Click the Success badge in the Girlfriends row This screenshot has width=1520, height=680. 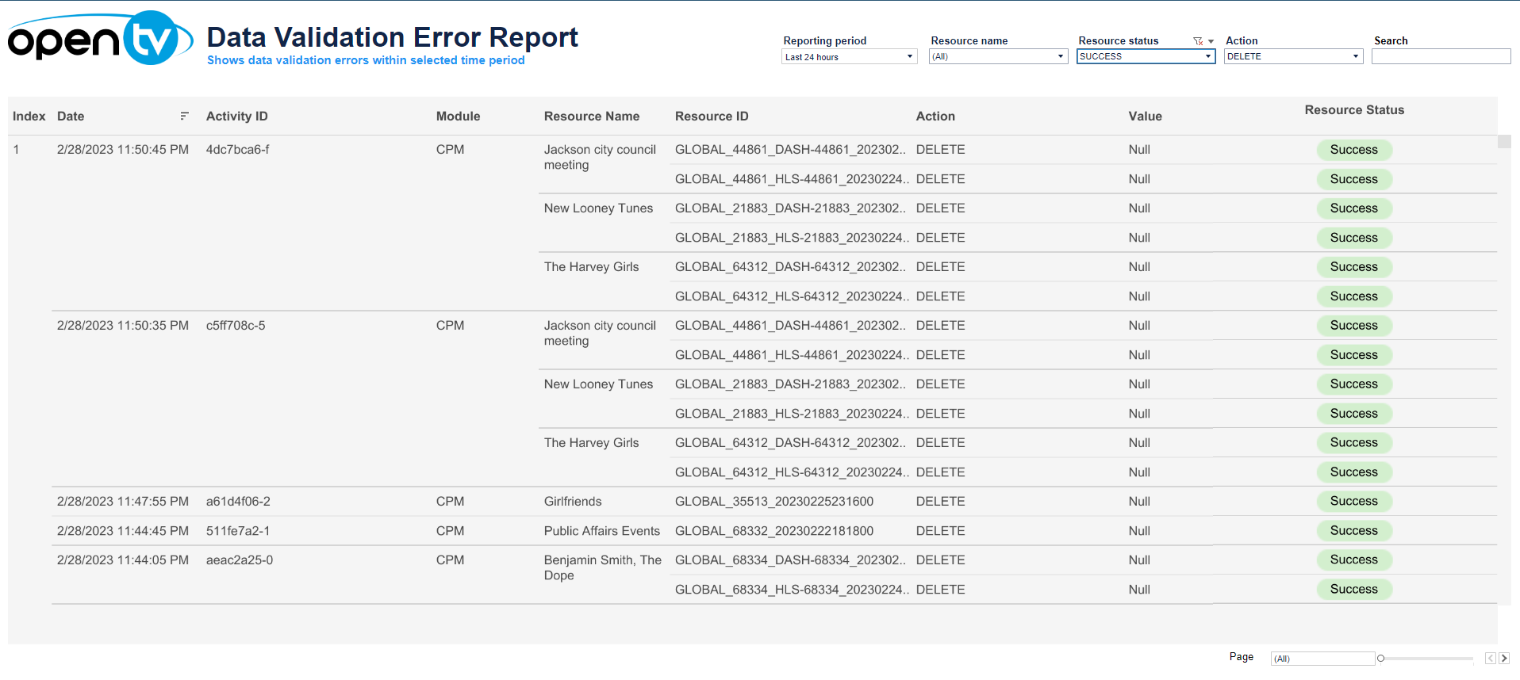point(1354,502)
